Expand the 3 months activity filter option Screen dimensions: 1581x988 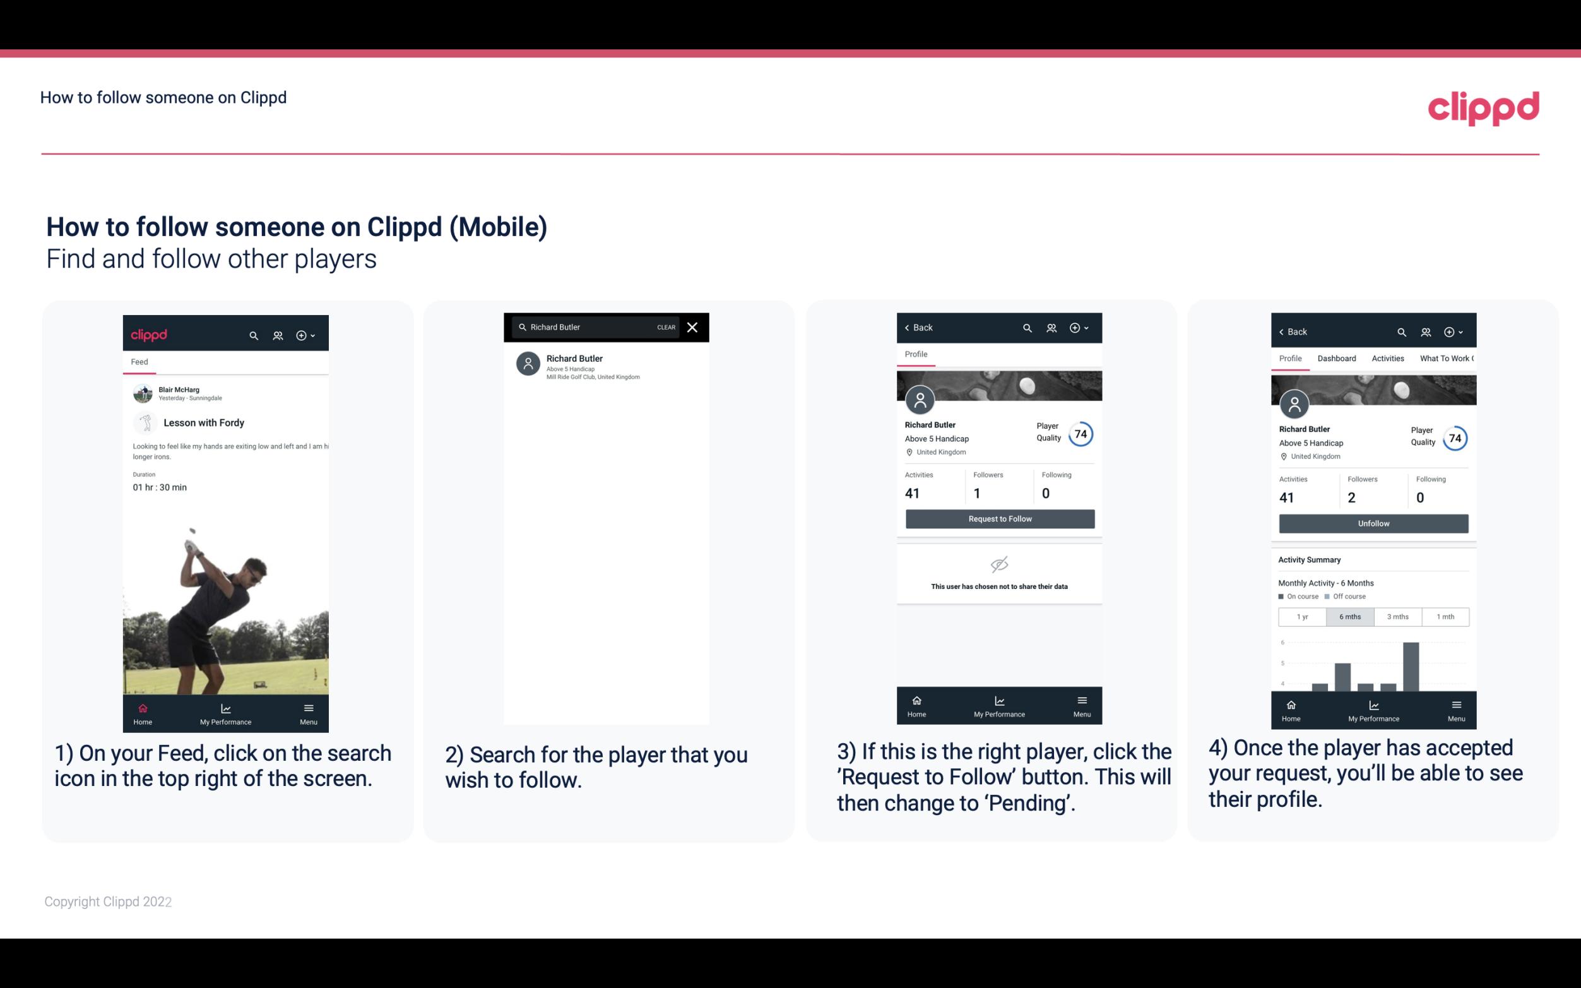(x=1398, y=616)
